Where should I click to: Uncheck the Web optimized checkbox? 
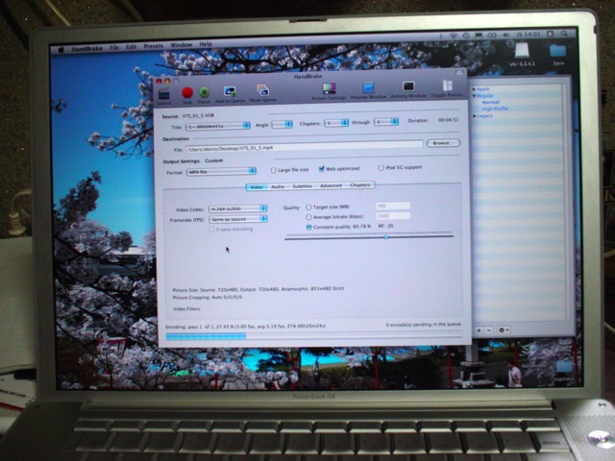click(x=322, y=169)
